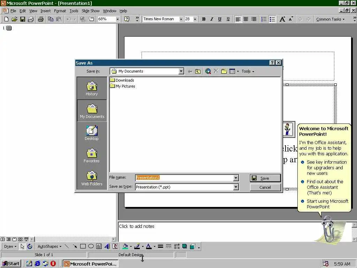This screenshot has height=268, width=357.
Task: Click the Fill Color paint bucket icon
Action: click(x=125, y=246)
